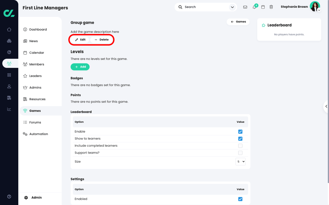Toggle the leaderboard Enable checkbox
The image size is (329, 205).
click(x=240, y=132)
